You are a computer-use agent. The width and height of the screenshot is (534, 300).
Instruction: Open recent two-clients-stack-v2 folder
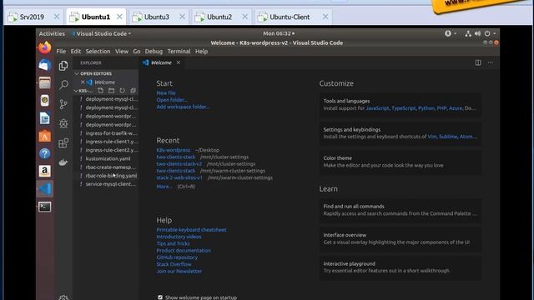(x=179, y=164)
